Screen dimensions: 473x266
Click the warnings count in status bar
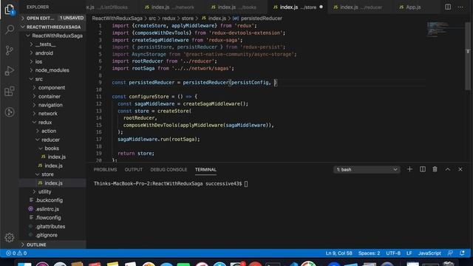22,253
